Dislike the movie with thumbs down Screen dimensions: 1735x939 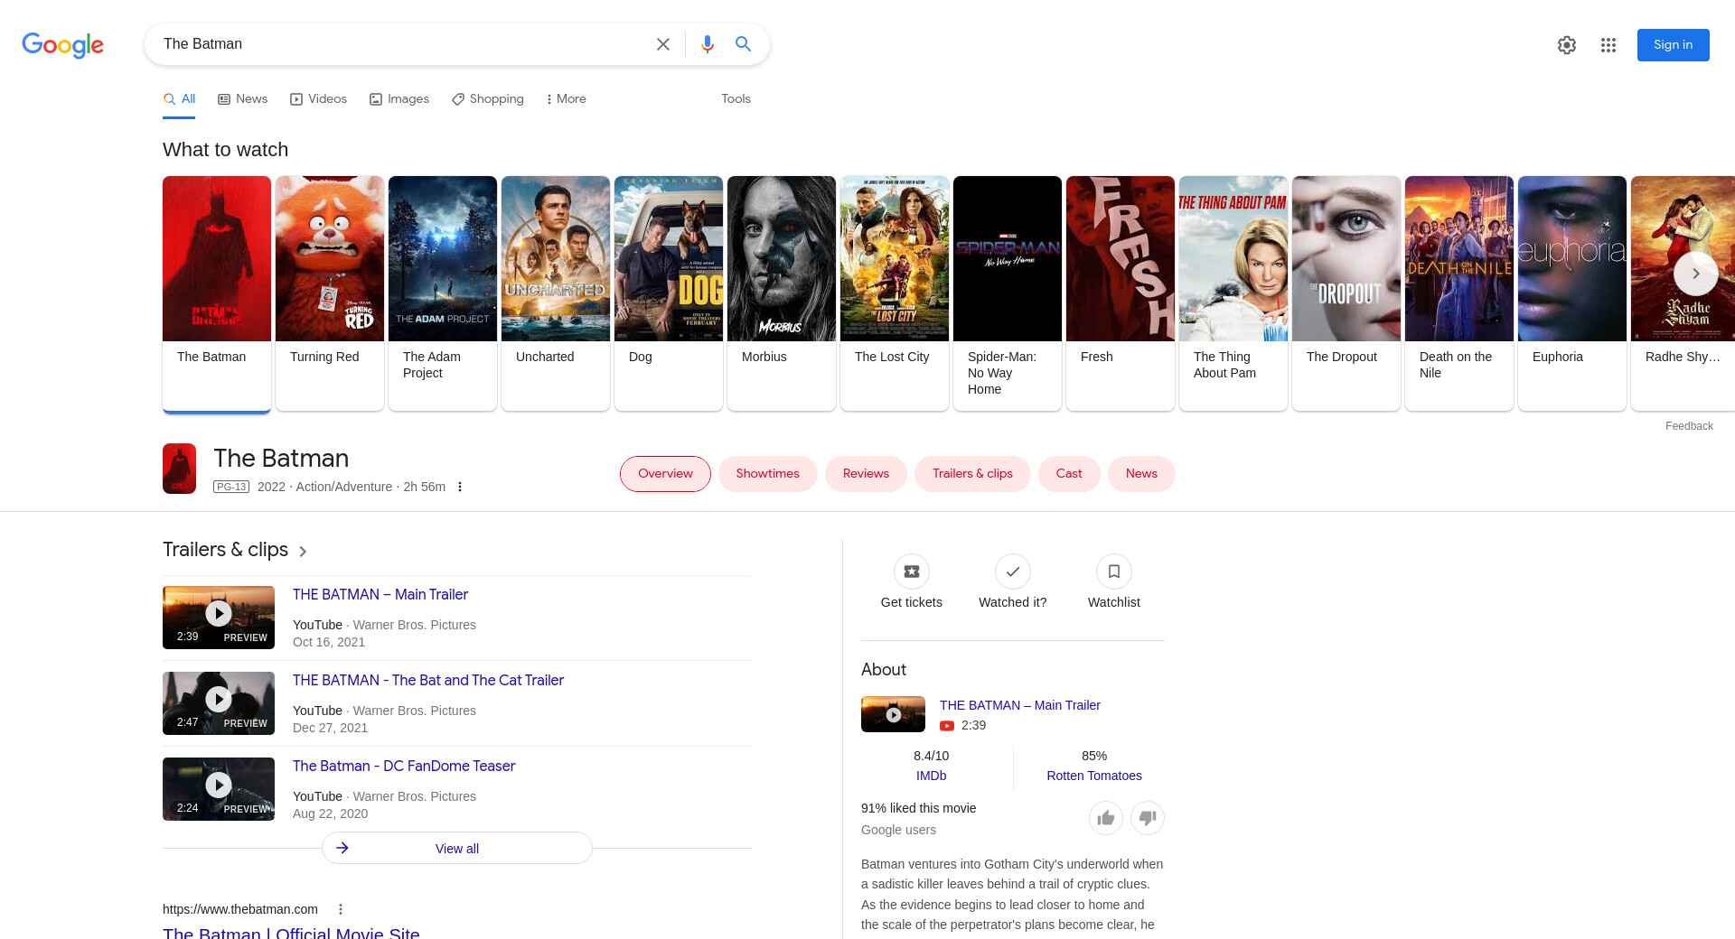[x=1147, y=818]
